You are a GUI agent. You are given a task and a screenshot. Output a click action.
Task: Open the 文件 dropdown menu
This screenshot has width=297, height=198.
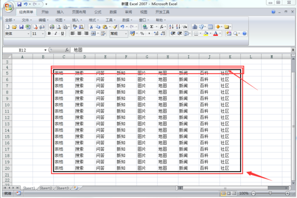(x=27, y=20)
